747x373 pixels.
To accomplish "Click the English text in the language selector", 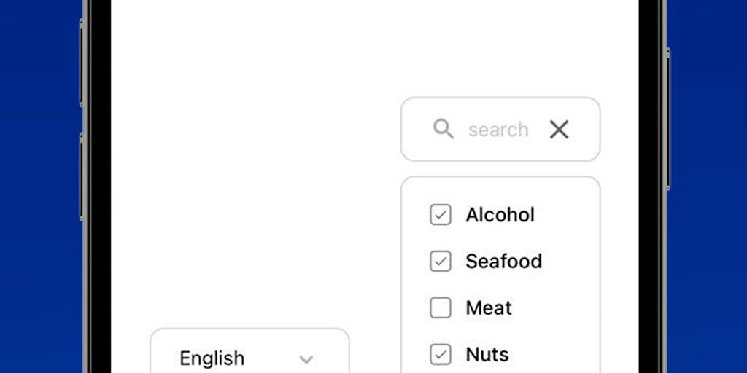I will click(x=212, y=358).
